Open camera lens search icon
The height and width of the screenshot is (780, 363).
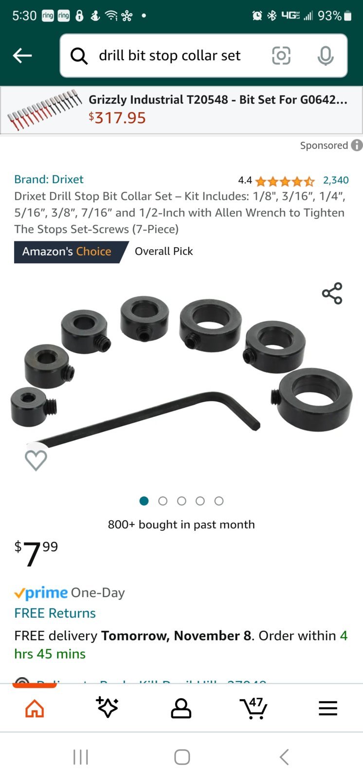[281, 56]
